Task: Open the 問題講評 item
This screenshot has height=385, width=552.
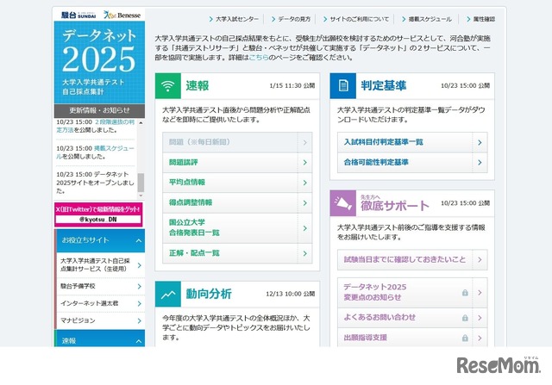Action: [237, 163]
